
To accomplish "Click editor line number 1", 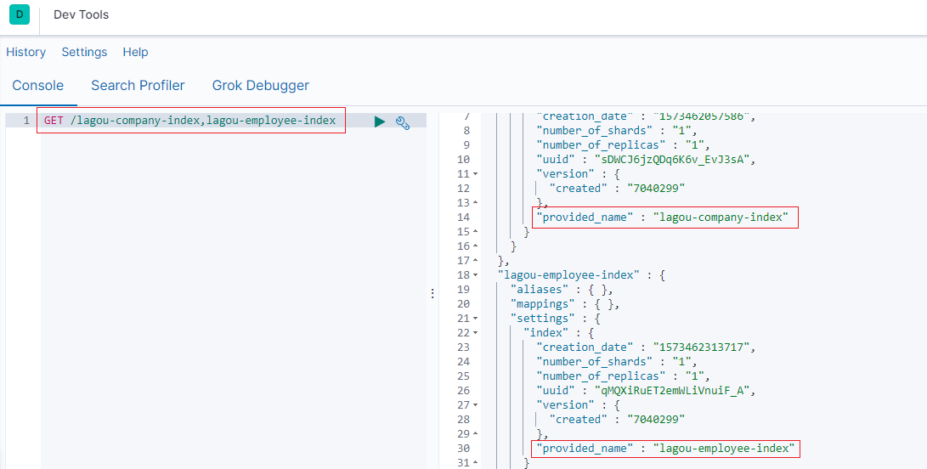I will pos(26,121).
